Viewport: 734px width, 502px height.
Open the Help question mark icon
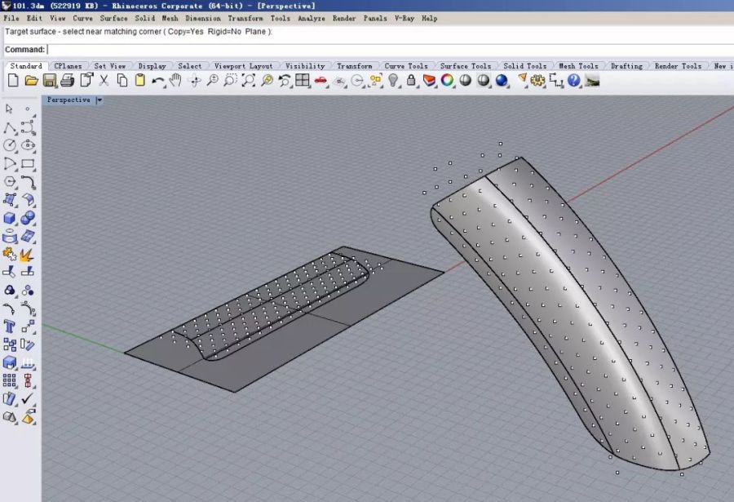point(574,80)
